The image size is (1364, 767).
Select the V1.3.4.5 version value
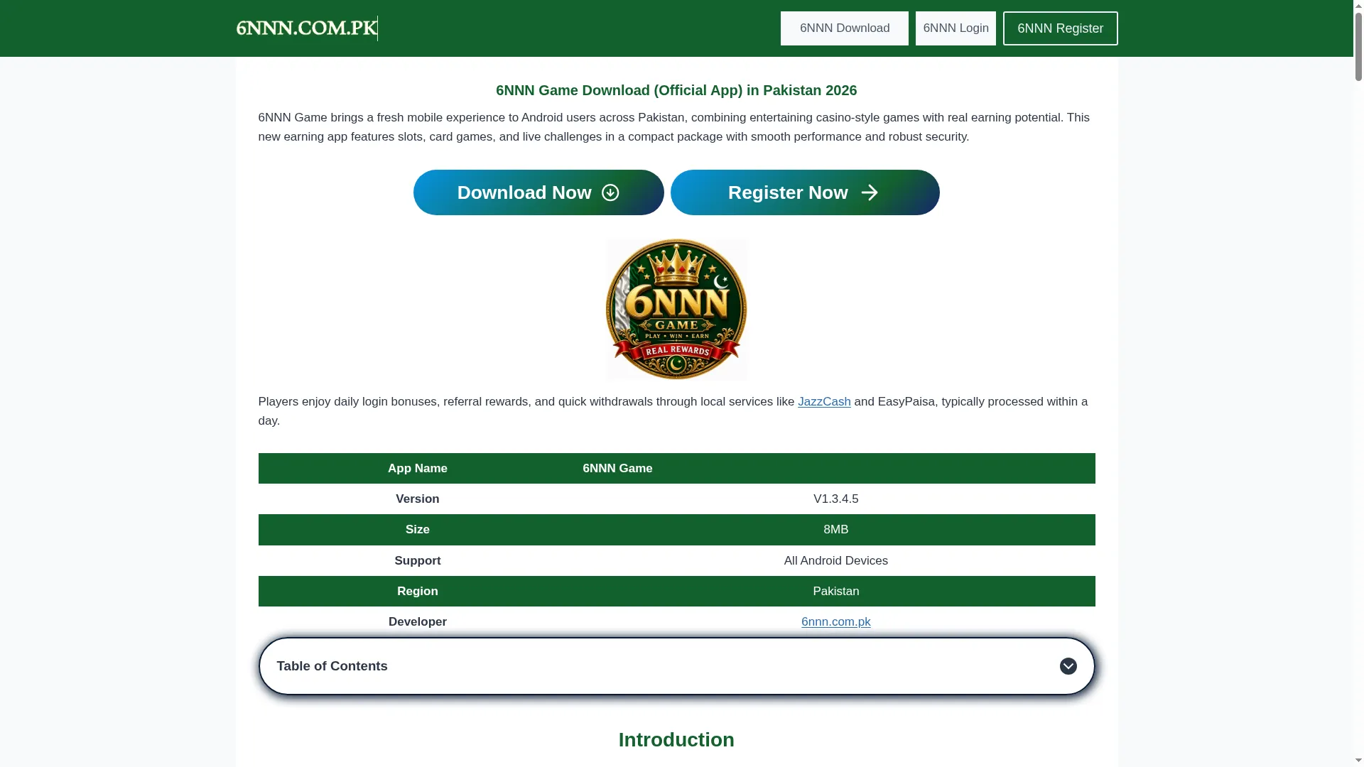pyautogui.click(x=835, y=499)
